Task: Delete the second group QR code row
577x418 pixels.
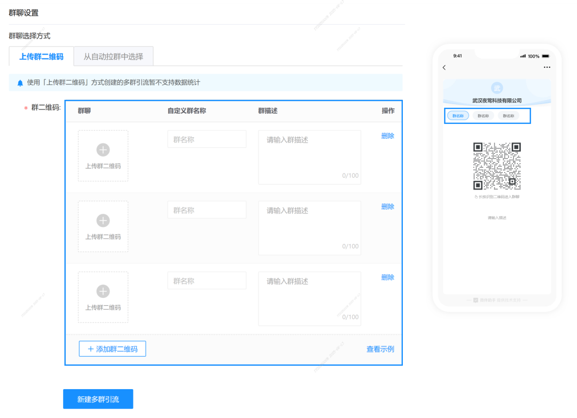Action: (x=387, y=207)
